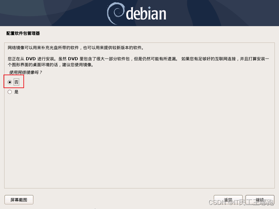This screenshot has height=209, width=279.
Task: Click the 屏幕截图 screenshot button
Action: 19,200
